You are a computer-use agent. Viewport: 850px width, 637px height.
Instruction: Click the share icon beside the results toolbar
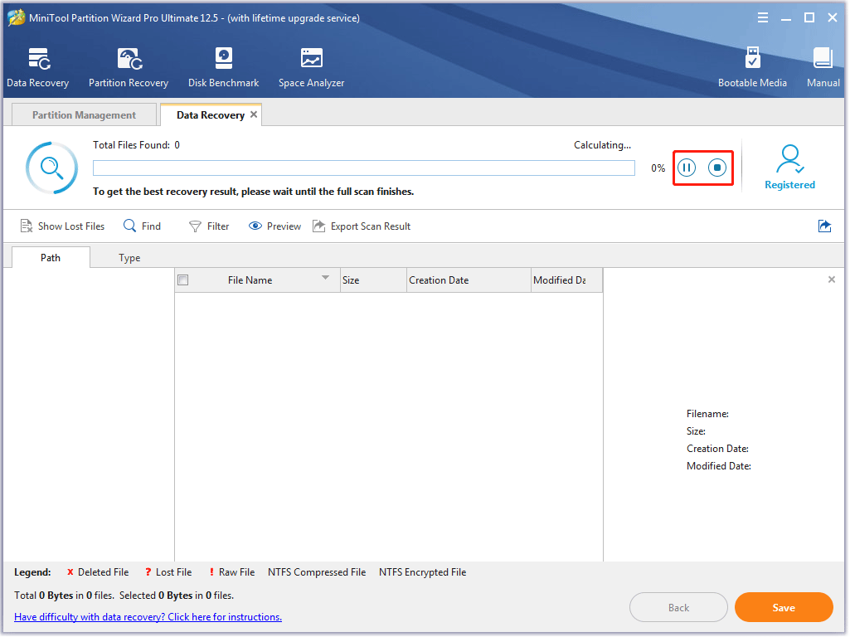click(x=824, y=226)
